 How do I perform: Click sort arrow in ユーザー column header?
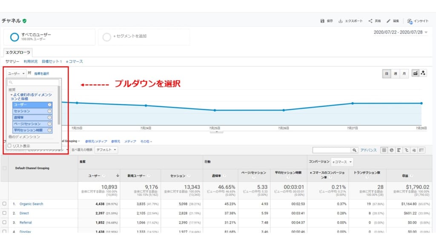point(118,176)
